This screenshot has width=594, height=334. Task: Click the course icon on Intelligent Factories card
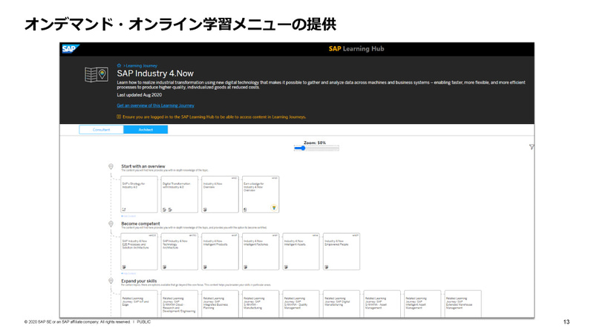246,267
